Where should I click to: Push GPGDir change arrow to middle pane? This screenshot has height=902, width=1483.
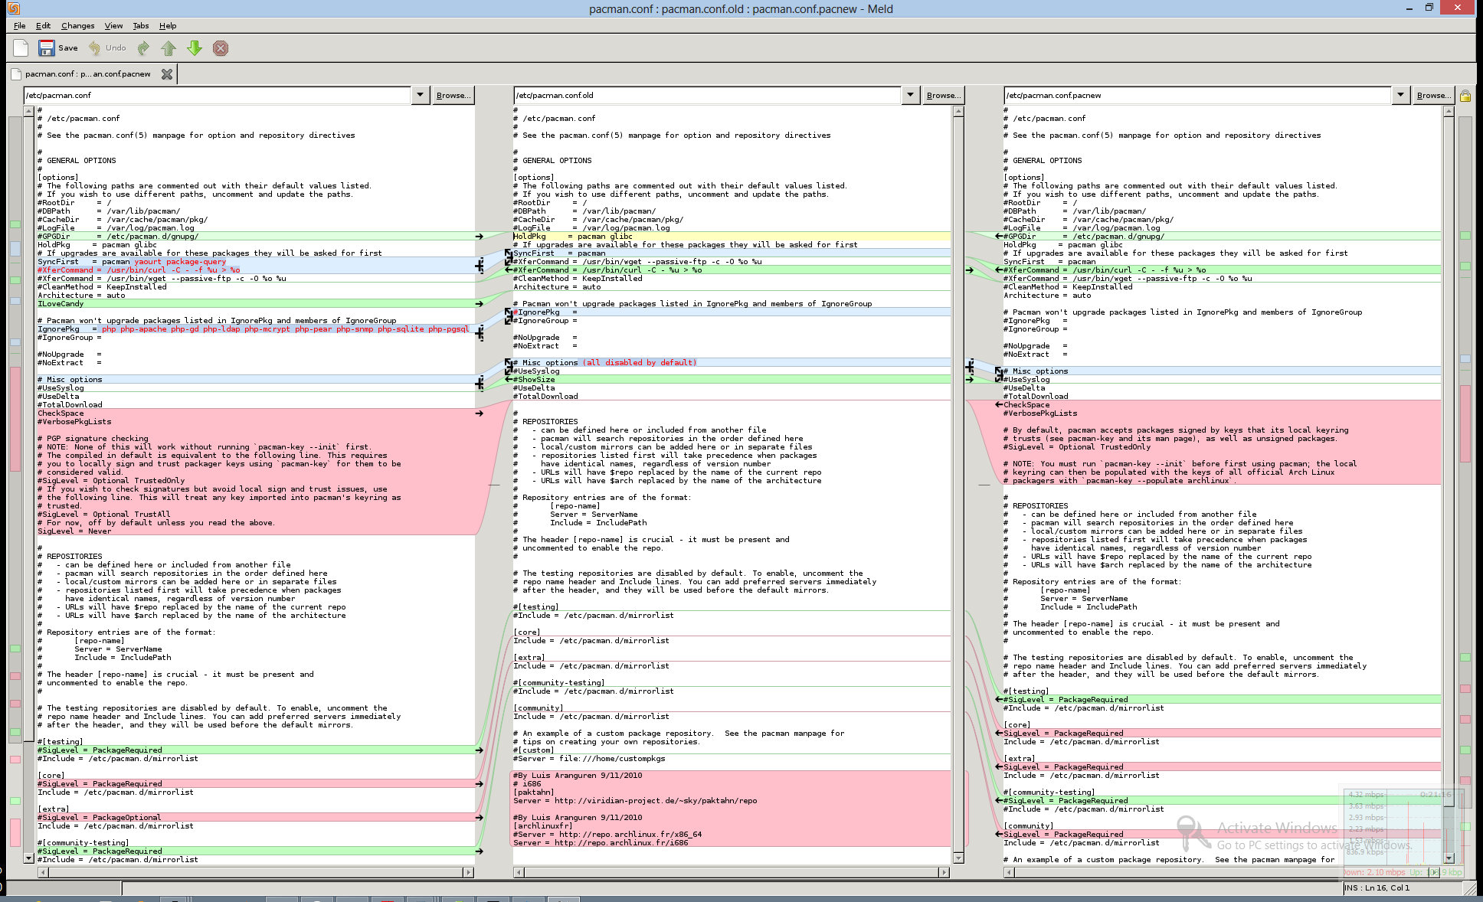479,237
